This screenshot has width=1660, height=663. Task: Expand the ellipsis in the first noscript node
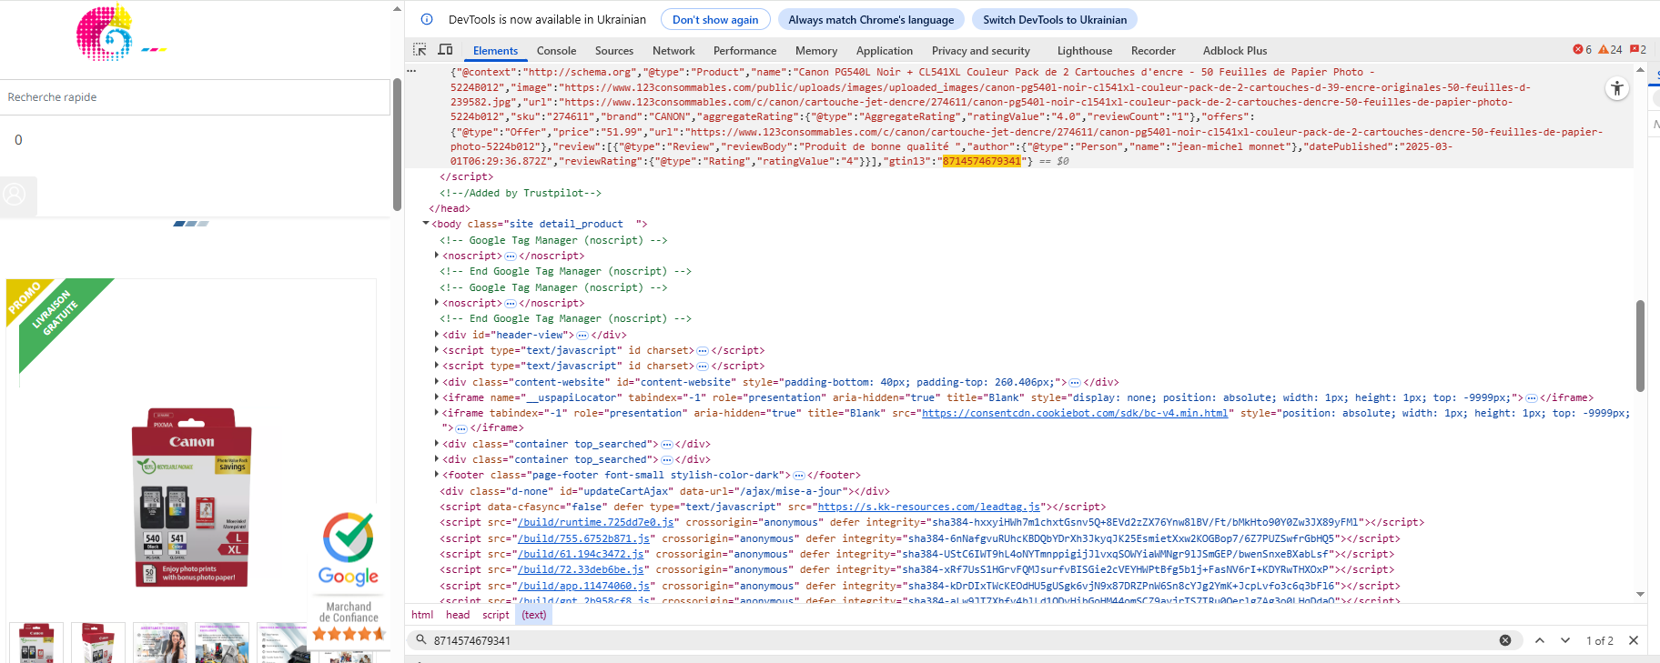pyautogui.click(x=511, y=256)
